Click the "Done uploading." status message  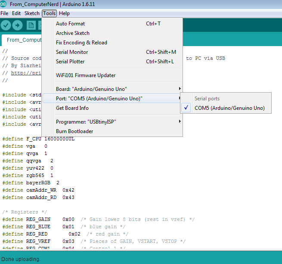(x=21, y=259)
